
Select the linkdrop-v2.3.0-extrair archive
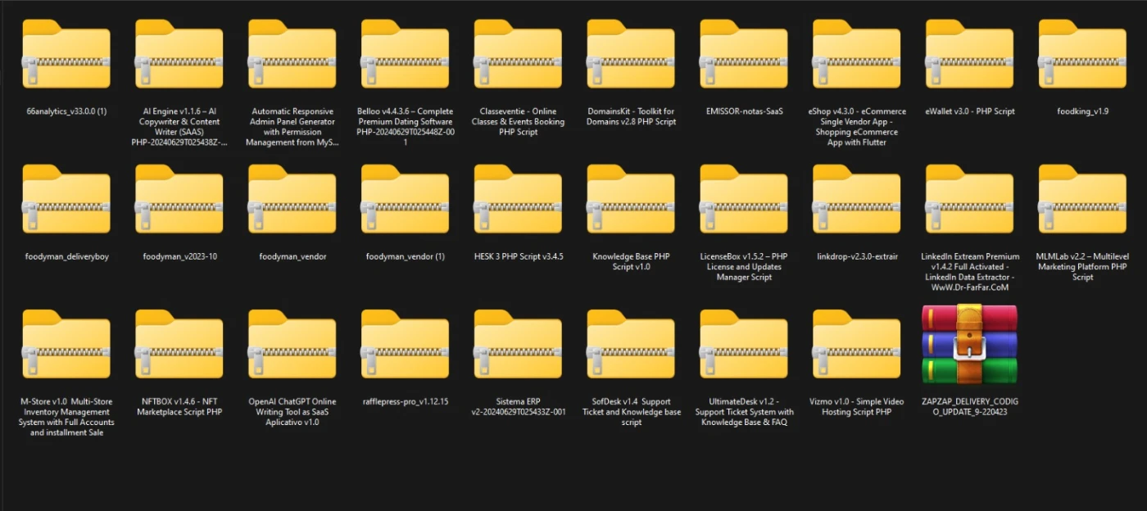pos(857,200)
